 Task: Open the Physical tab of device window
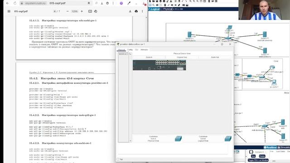pos(121,50)
